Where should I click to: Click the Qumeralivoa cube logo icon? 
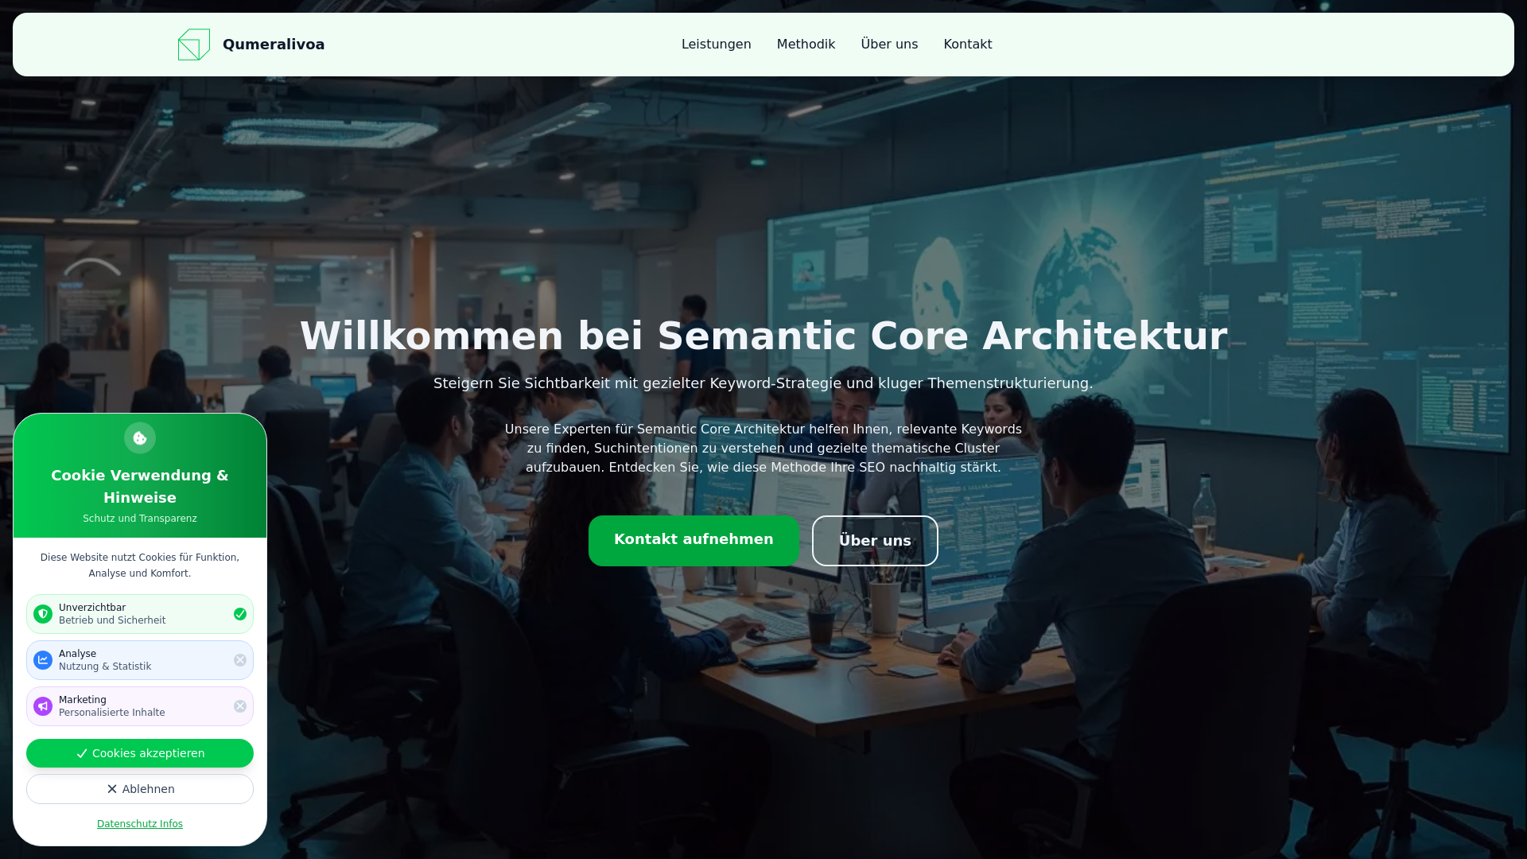194,45
